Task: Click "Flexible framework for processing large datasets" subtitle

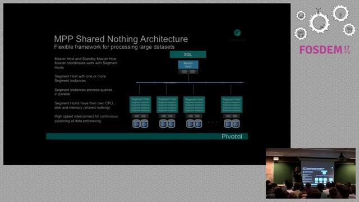Action: pyautogui.click(x=114, y=47)
